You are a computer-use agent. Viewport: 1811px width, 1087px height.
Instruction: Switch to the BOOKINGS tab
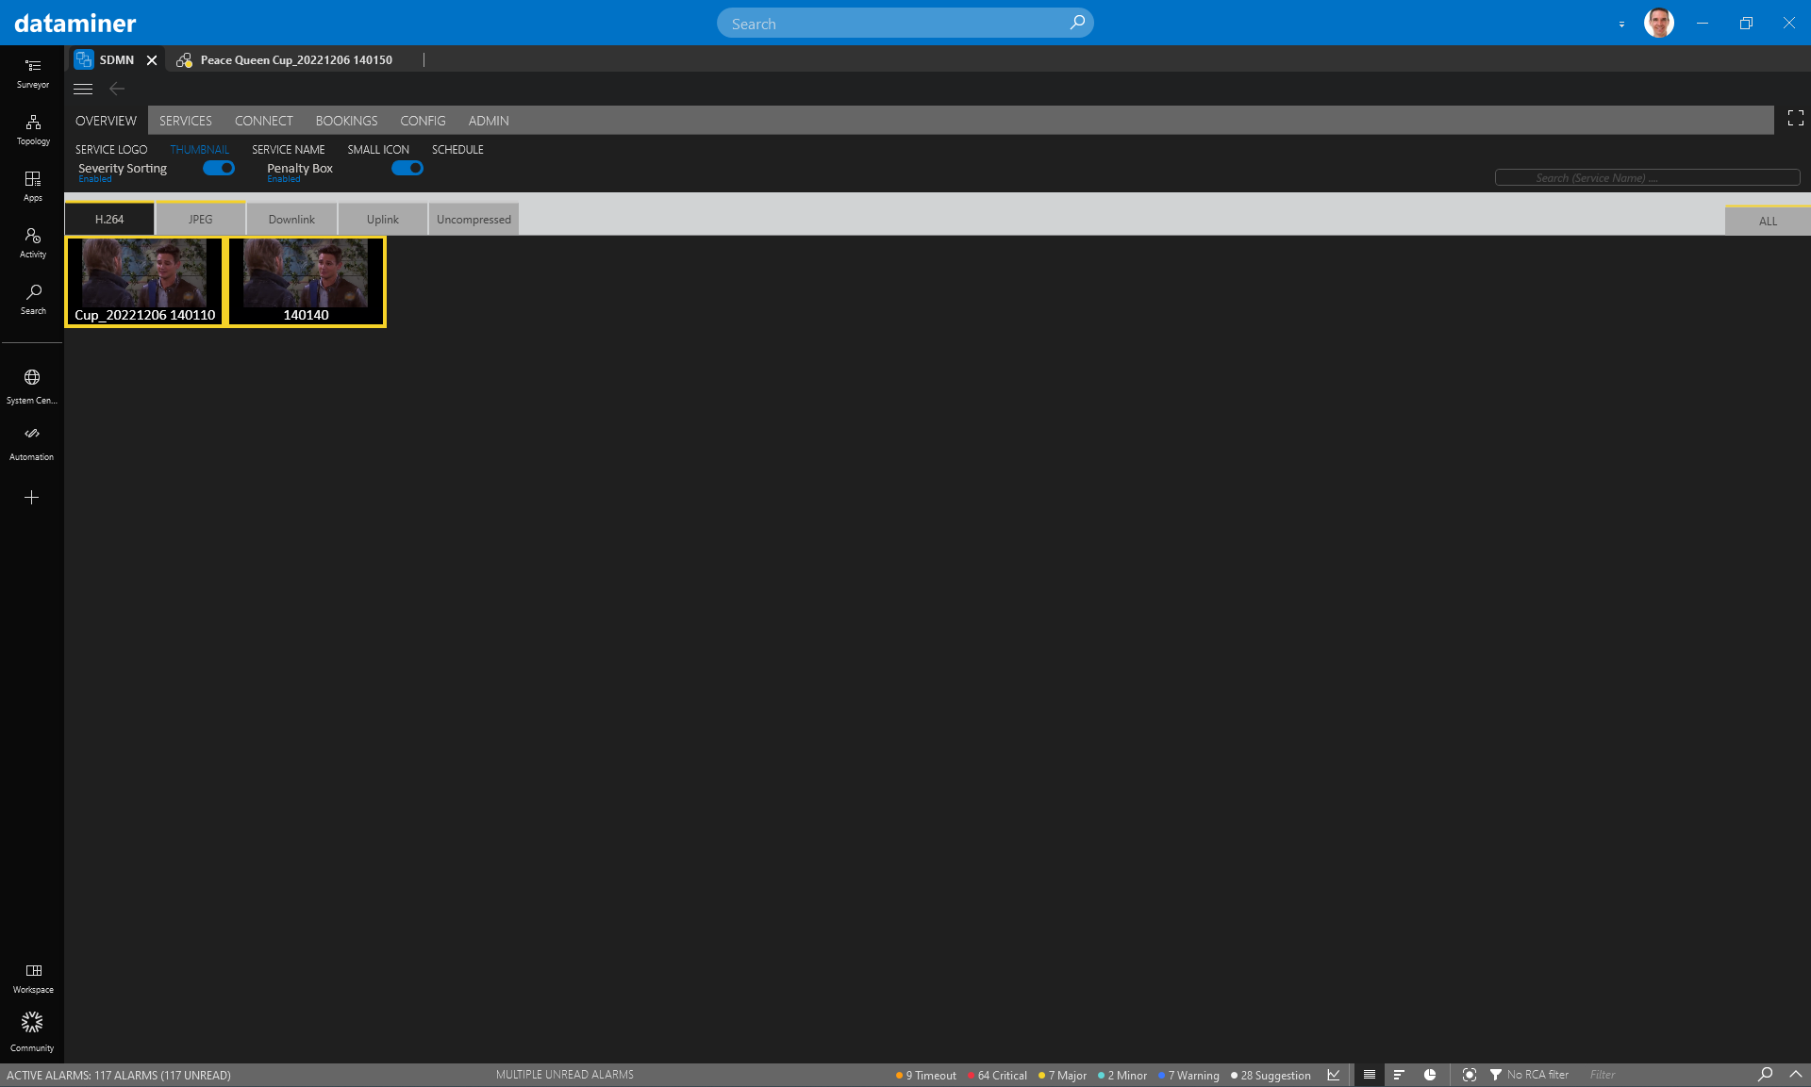[x=346, y=121]
